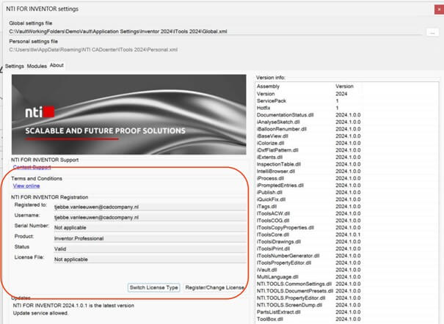Select the IToolsNumberGenerator.dll row
This screenshot has height=324, width=444.
[x=347, y=256]
